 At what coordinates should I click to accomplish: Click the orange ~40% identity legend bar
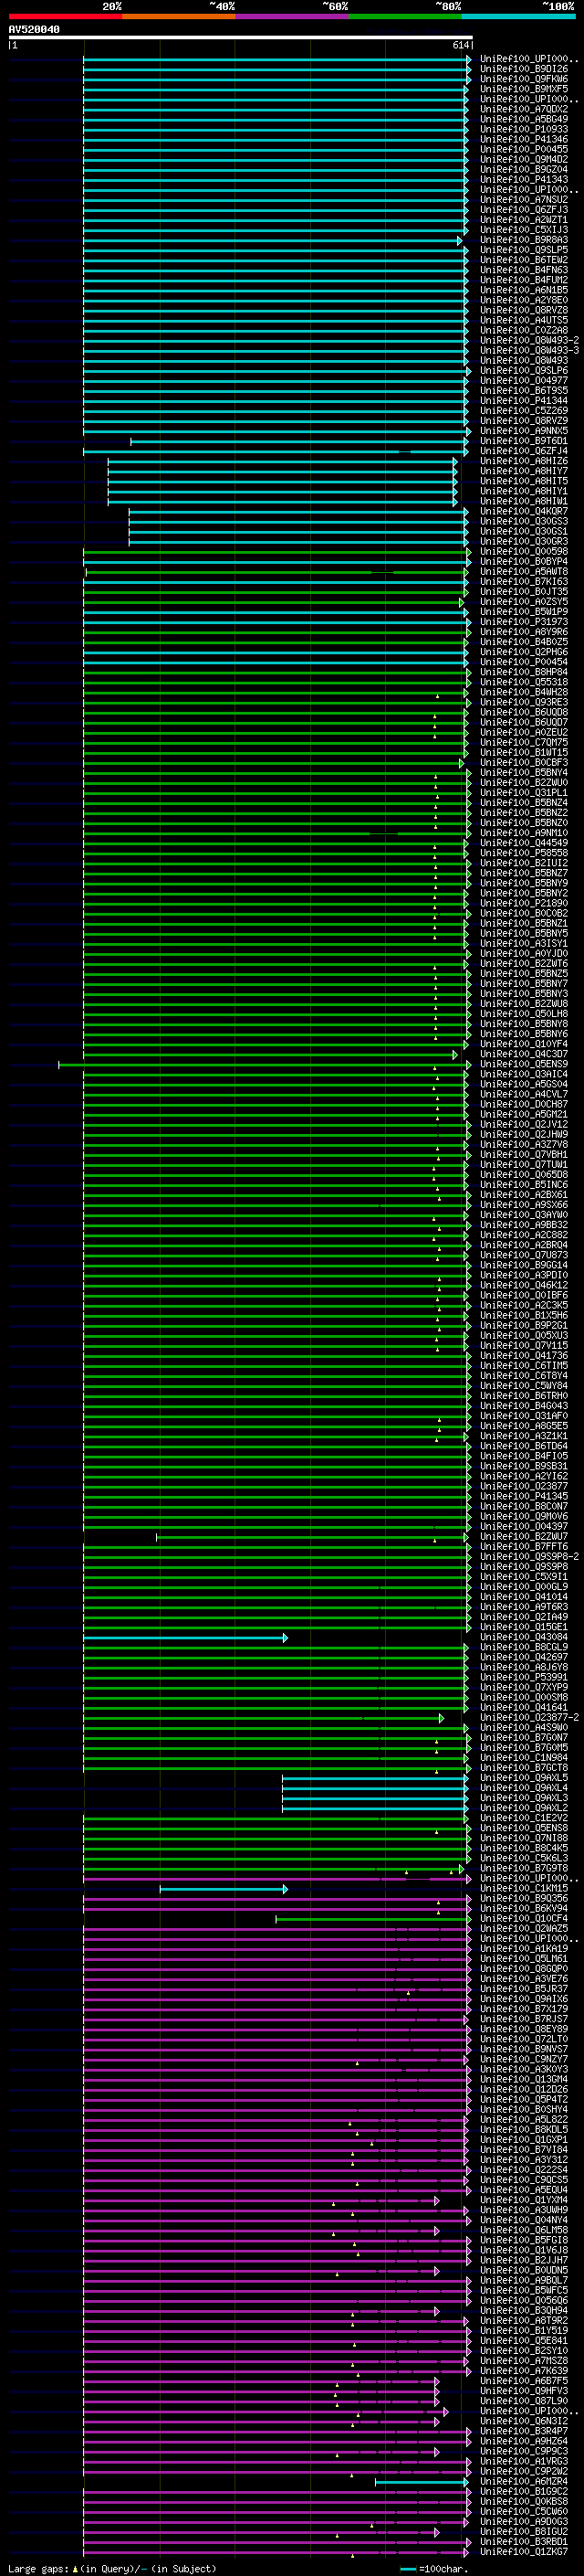179,16
